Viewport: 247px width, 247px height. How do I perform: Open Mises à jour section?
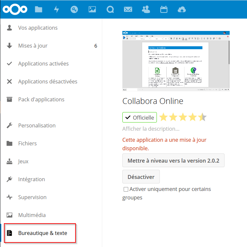coord(51,46)
